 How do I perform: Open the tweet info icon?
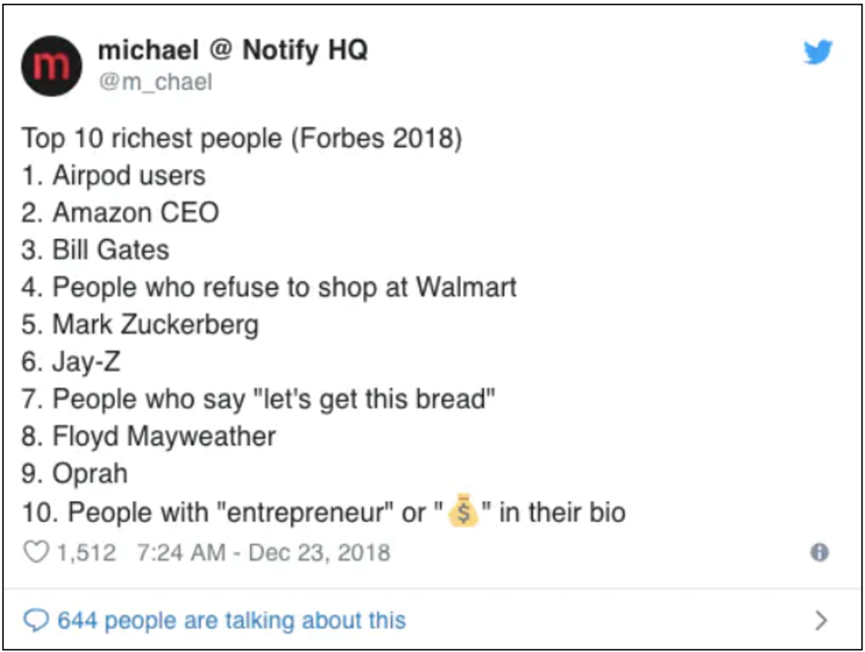point(819,552)
